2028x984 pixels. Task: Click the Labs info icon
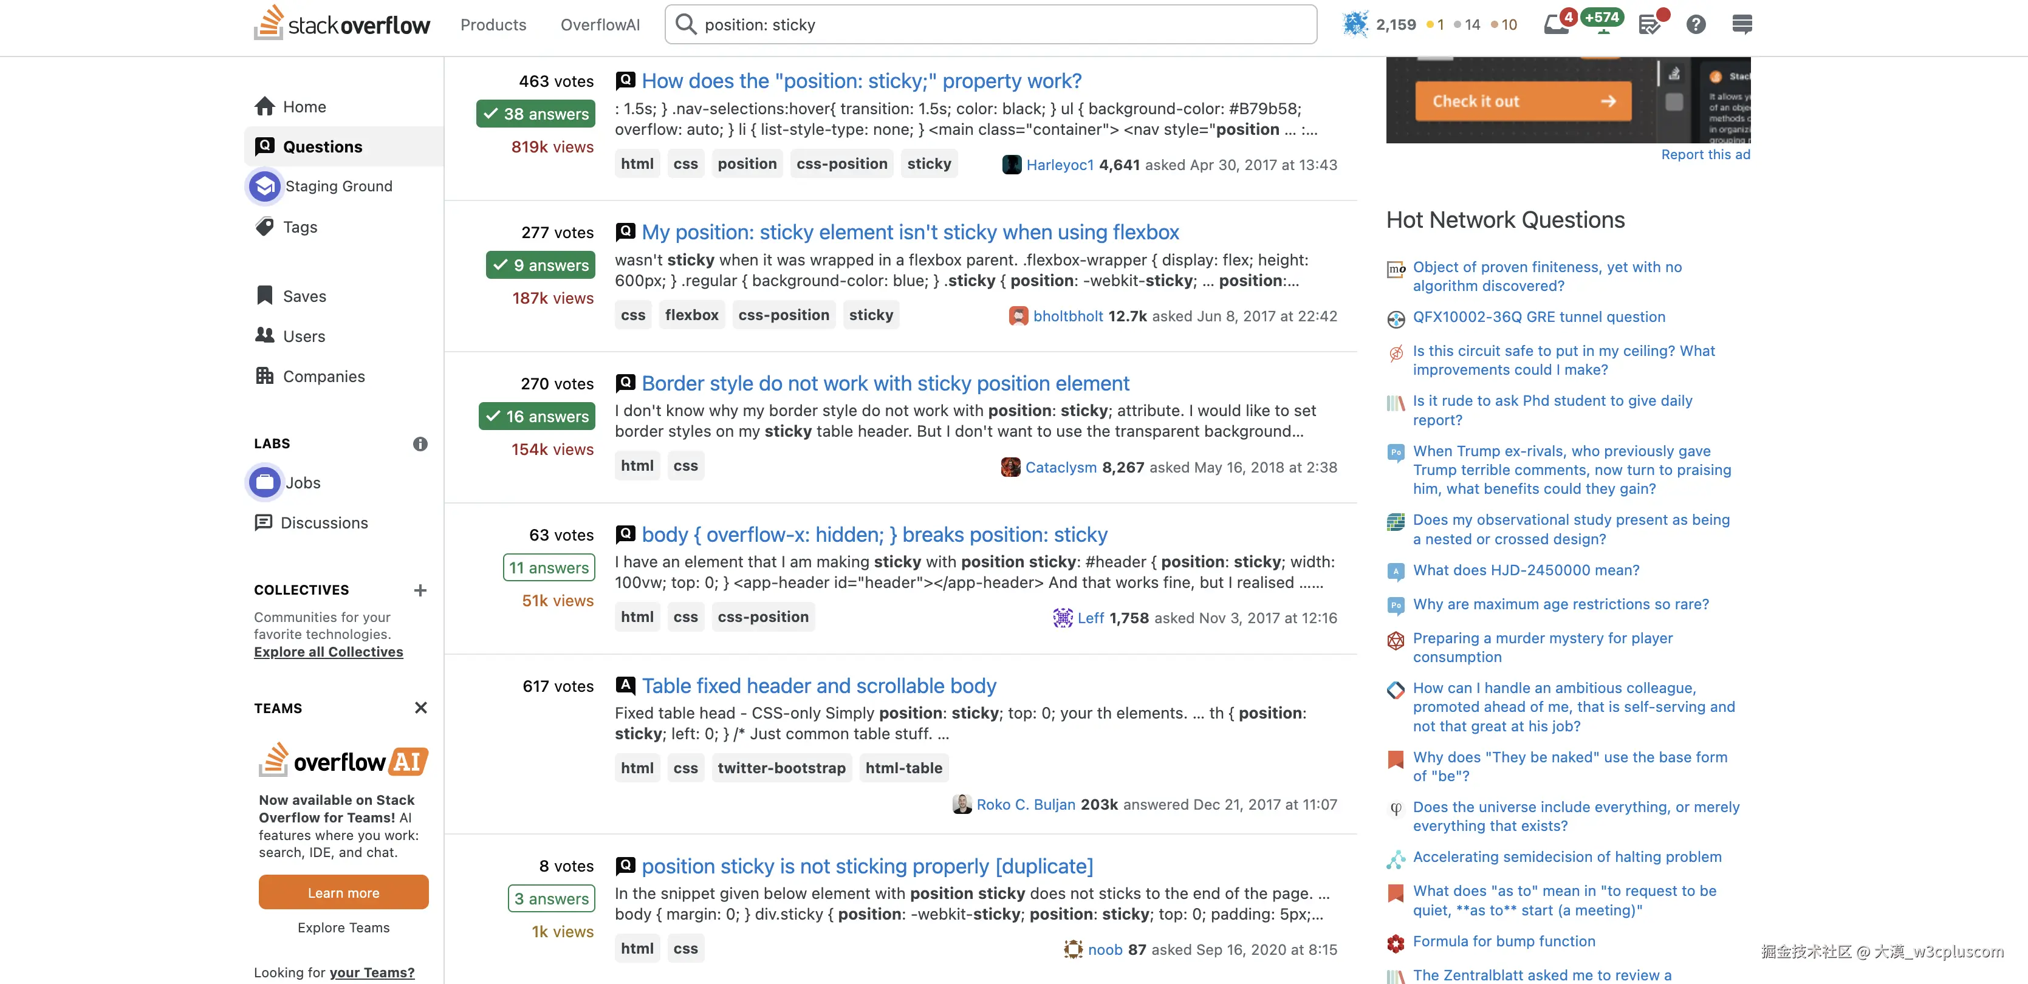click(x=420, y=444)
